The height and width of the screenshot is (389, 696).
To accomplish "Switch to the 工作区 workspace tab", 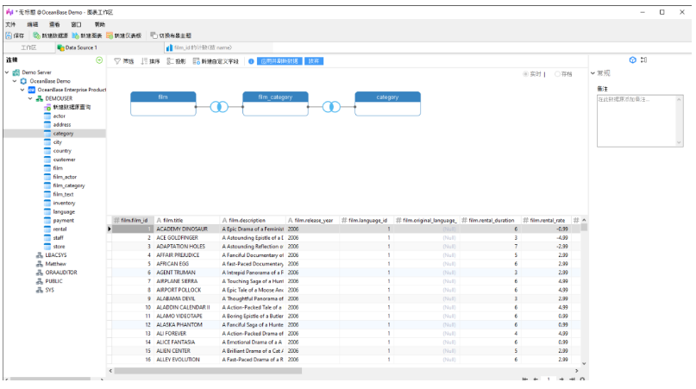I will (x=28, y=47).
